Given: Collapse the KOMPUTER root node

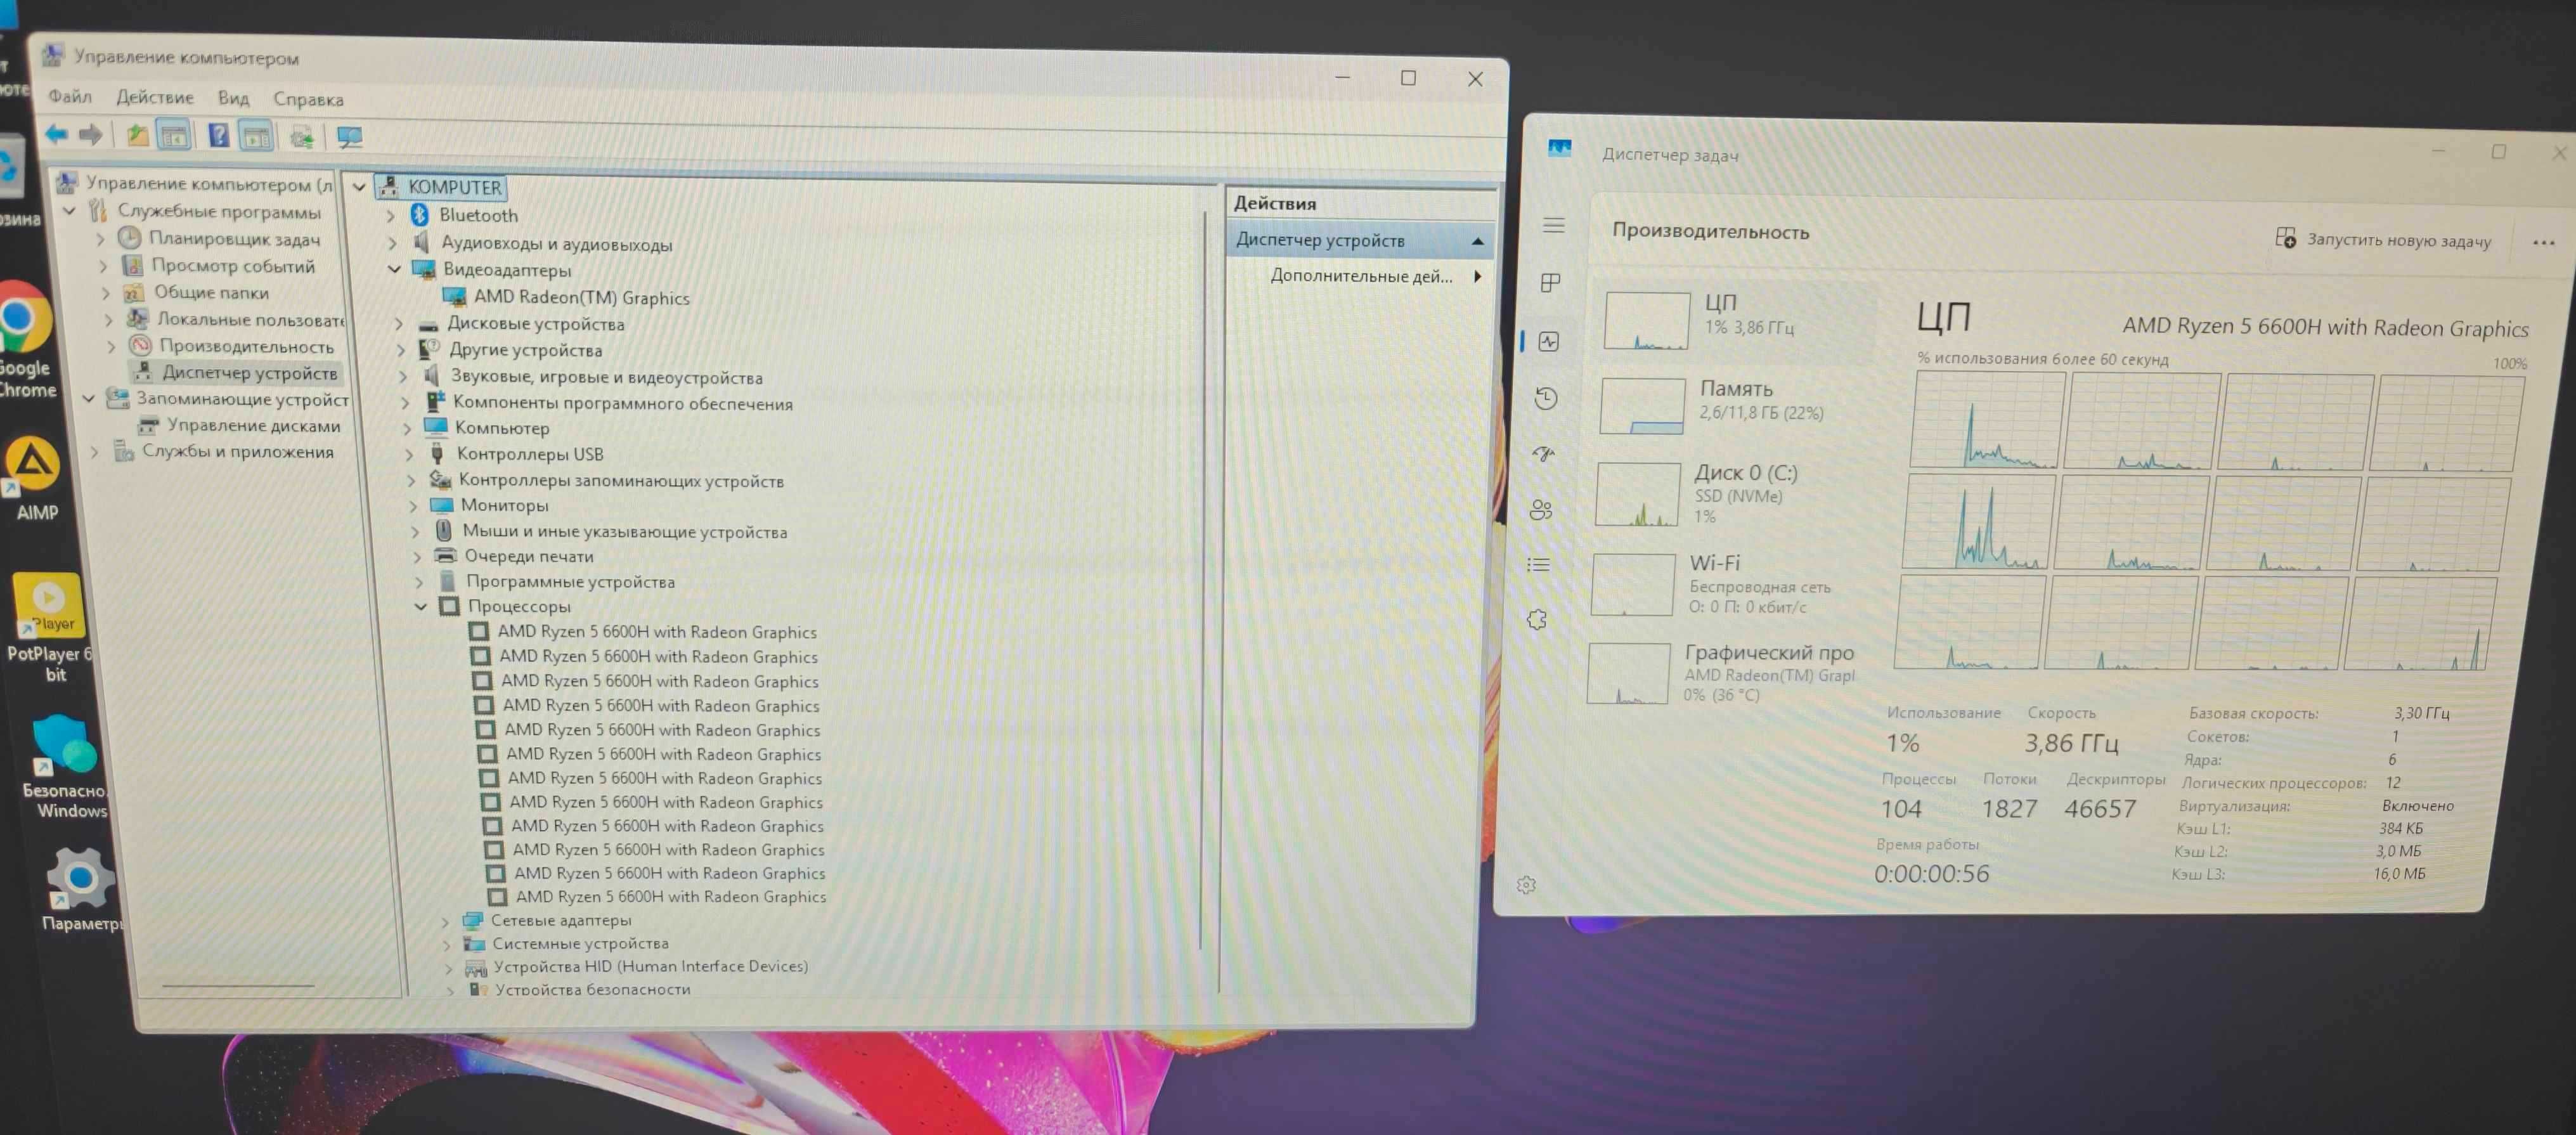Looking at the screenshot, I should [x=359, y=187].
